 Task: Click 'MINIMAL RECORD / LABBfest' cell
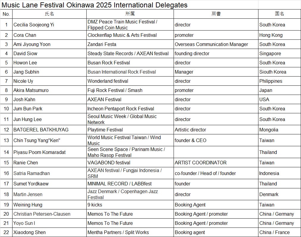click(x=130, y=183)
